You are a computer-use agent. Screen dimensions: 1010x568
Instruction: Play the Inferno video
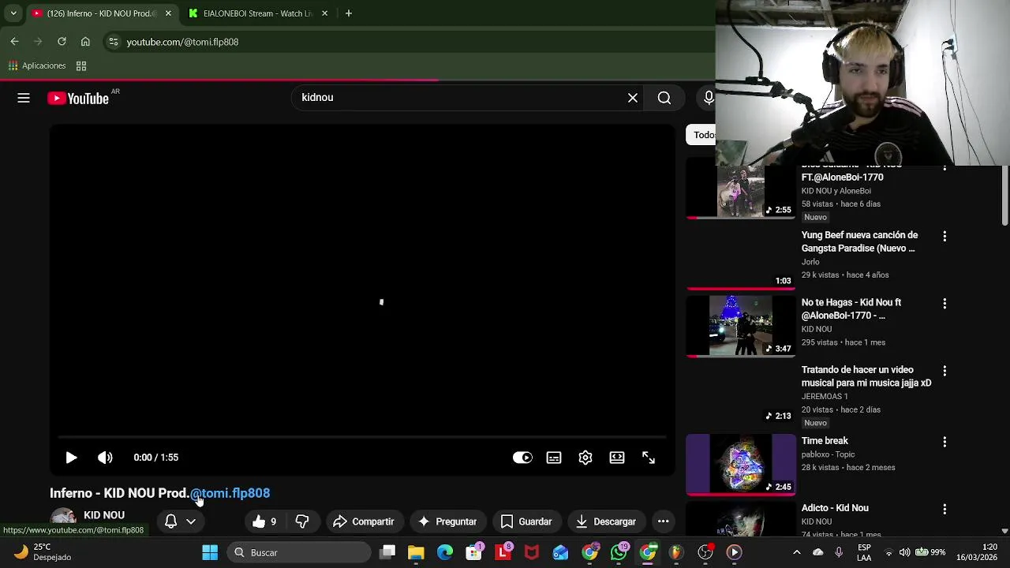click(71, 458)
